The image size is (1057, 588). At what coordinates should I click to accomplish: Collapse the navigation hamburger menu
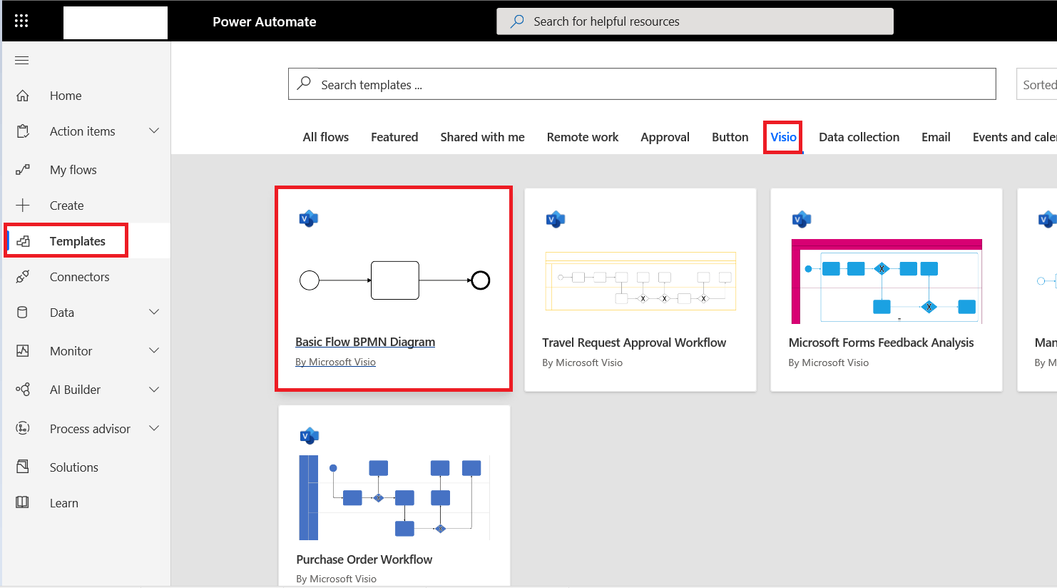pos(22,60)
